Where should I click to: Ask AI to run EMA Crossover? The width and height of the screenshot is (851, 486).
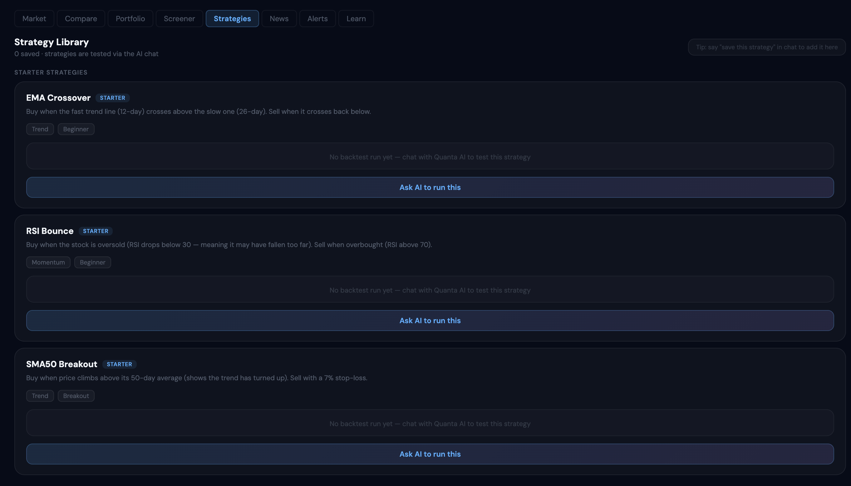point(430,187)
